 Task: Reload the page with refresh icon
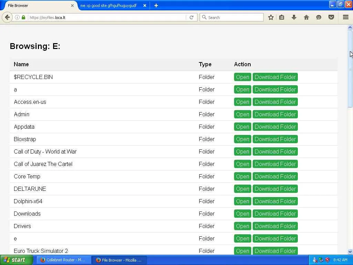(x=191, y=17)
